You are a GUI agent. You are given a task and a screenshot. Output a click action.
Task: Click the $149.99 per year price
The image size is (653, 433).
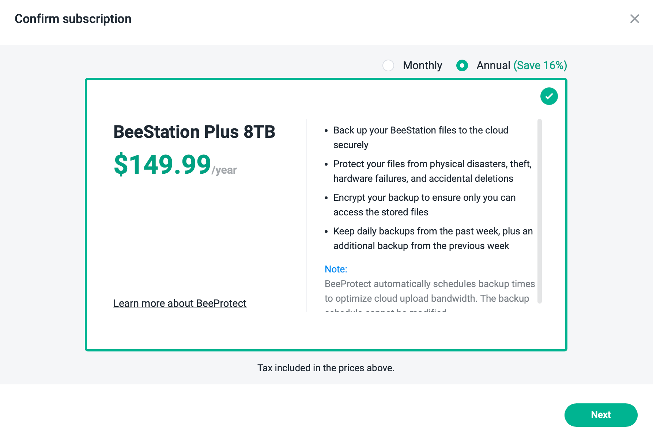pyautogui.click(x=175, y=165)
